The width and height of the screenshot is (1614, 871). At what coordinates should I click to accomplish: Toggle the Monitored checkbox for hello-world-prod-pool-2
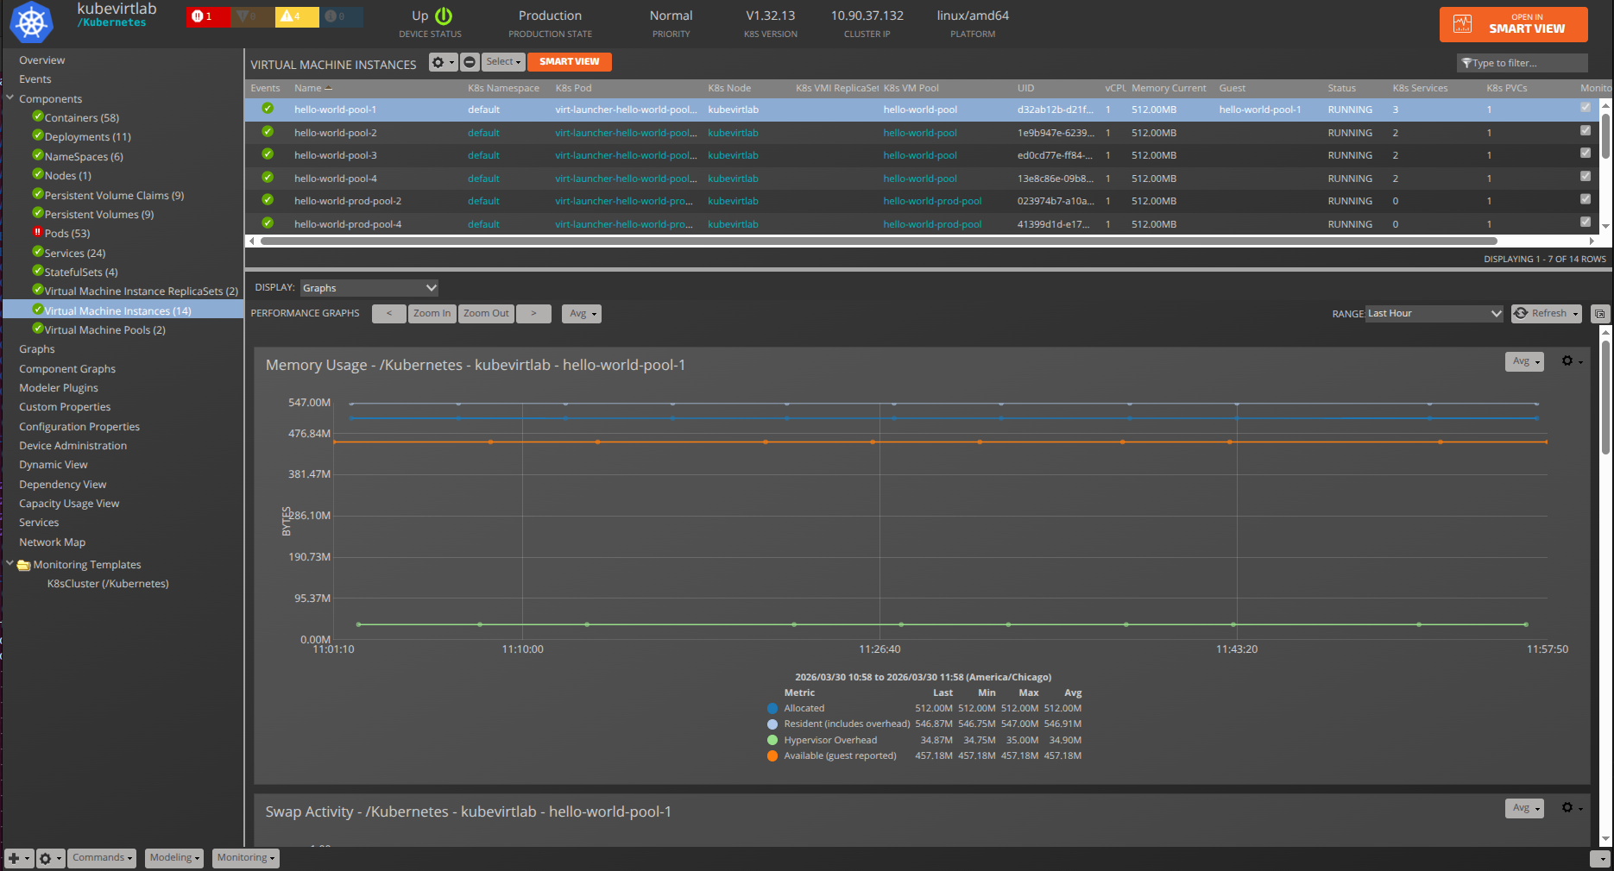[1586, 199]
